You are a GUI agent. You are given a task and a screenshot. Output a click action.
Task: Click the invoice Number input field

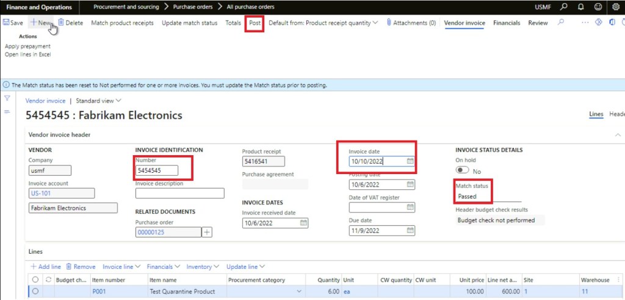157,170
